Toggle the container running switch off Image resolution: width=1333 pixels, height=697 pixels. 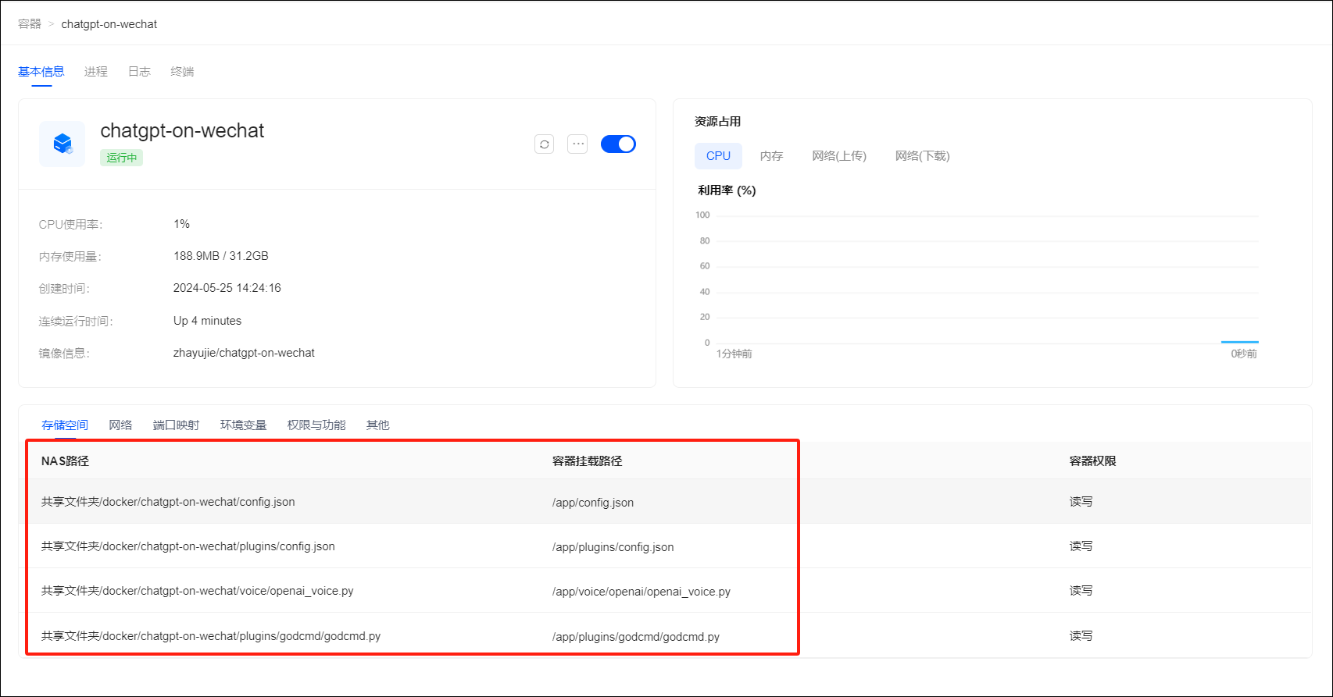pos(618,144)
